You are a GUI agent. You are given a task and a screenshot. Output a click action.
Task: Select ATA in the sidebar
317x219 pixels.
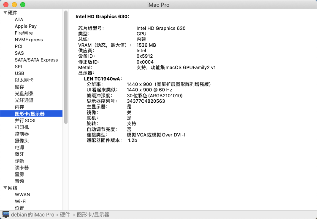tap(19, 19)
